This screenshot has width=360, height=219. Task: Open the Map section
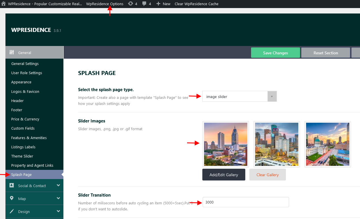coord(34,199)
